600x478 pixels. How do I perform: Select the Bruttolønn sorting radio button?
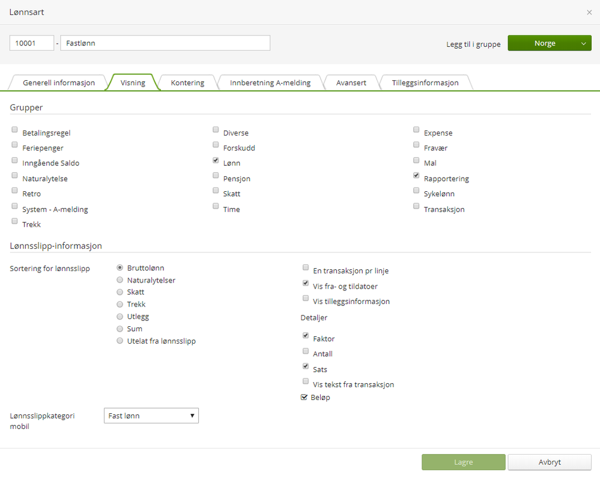[120, 267]
